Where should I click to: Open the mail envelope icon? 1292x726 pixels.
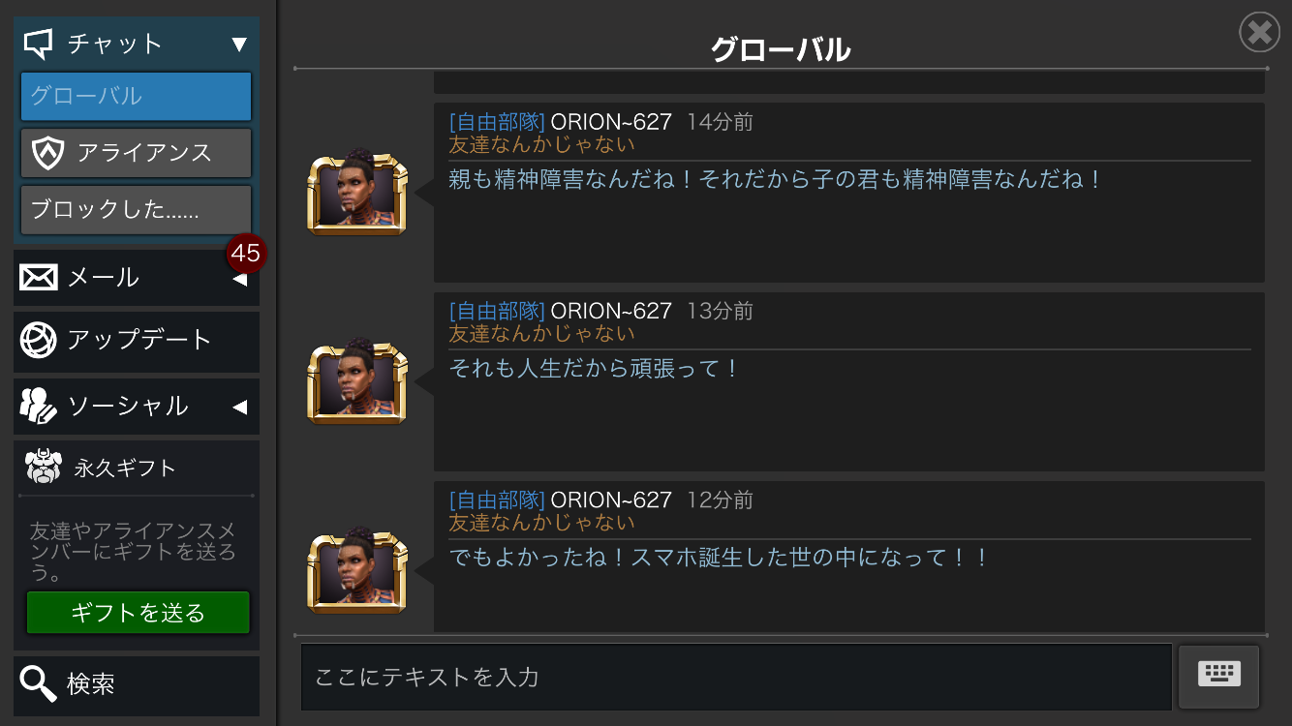[39, 278]
